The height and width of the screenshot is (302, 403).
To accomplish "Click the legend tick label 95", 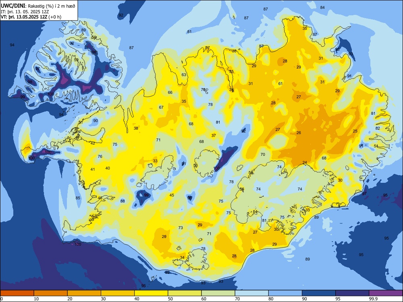I will point(338,299).
